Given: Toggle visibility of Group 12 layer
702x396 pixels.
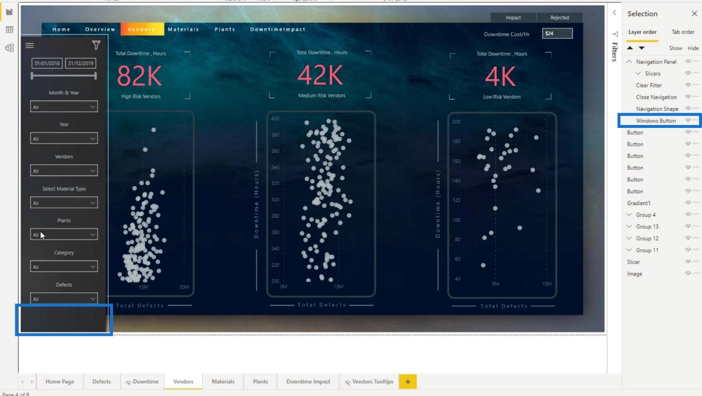Looking at the screenshot, I should point(688,239).
